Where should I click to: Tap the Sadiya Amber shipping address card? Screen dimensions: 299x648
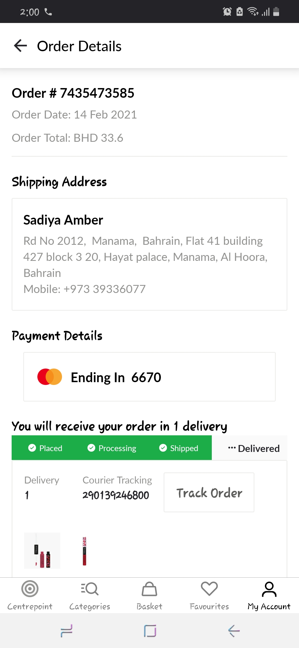pos(149,254)
